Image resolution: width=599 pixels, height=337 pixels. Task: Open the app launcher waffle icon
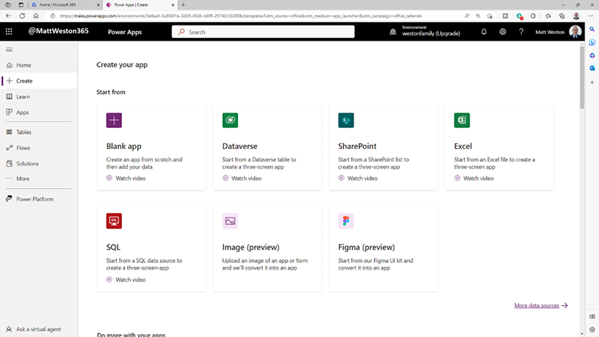click(x=9, y=32)
